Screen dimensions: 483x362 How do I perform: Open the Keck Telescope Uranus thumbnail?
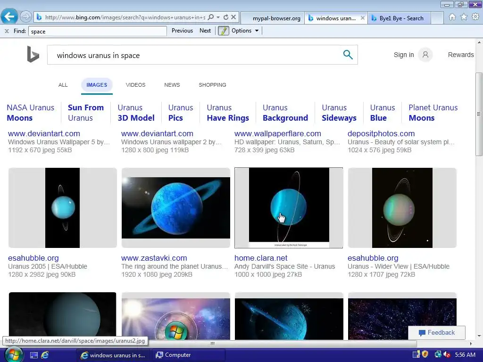pyautogui.click(x=289, y=208)
